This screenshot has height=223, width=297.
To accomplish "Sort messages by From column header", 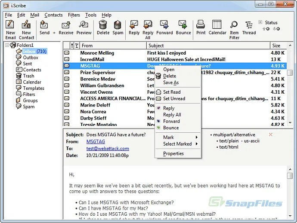I will 113,46.
